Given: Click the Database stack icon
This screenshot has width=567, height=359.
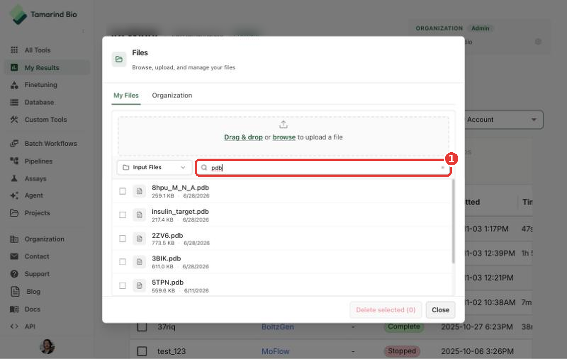Looking at the screenshot, I should (14, 102).
